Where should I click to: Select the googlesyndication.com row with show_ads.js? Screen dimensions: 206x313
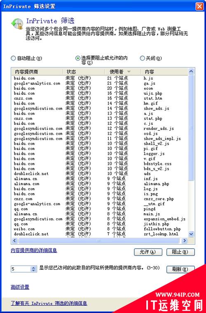click(100, 108)
